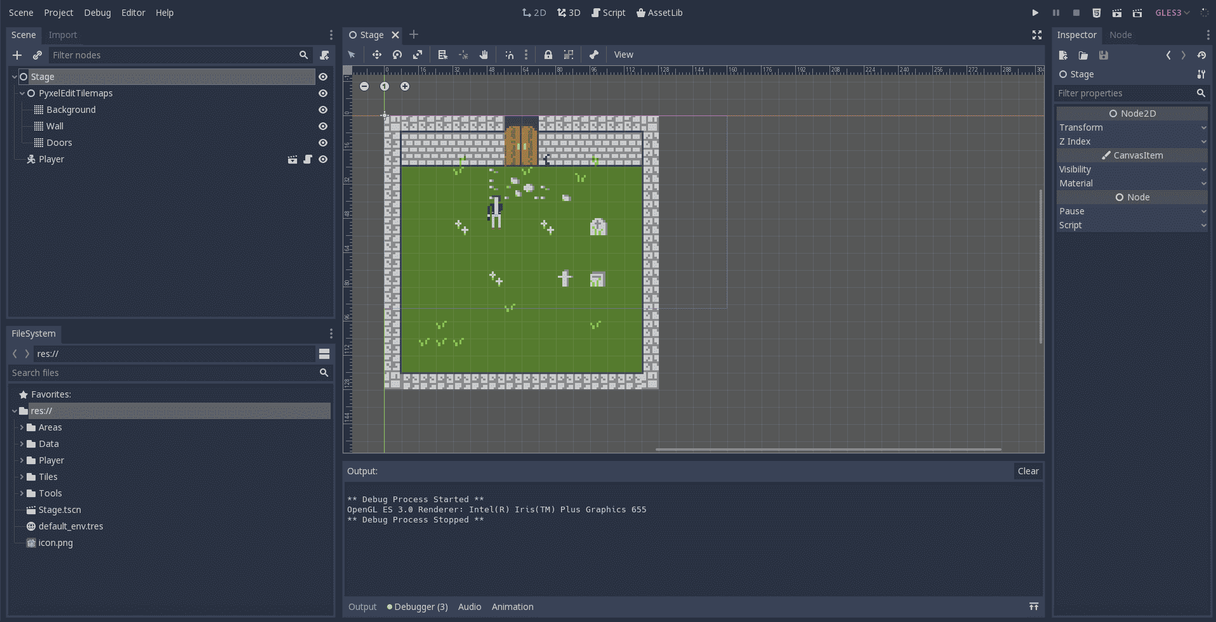Hide the Background tilemap layer

pyautogui.click(x=323, y=110)
